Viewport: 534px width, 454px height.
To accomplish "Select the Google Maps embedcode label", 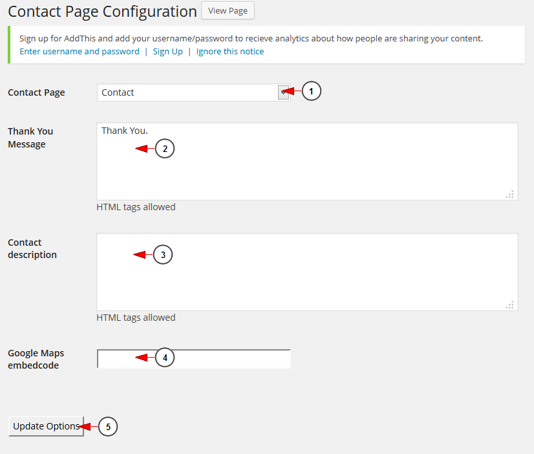I will pos(36,359).
